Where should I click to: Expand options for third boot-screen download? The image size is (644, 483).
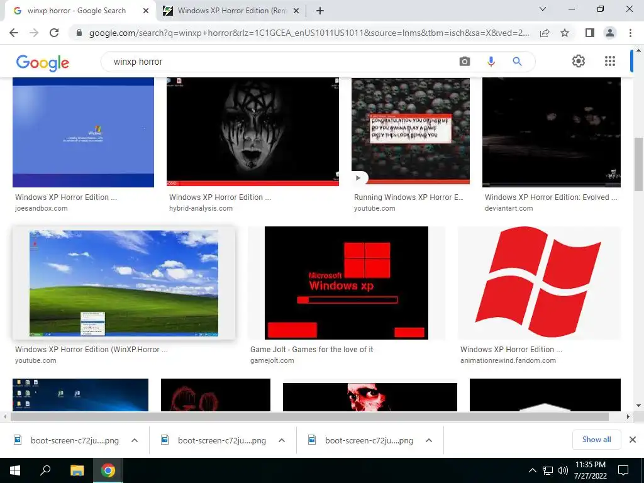click(x=429, y=440)
